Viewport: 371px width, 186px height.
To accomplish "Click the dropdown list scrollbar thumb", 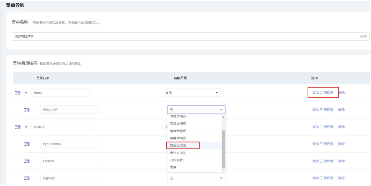I will [x=223, y=148].
